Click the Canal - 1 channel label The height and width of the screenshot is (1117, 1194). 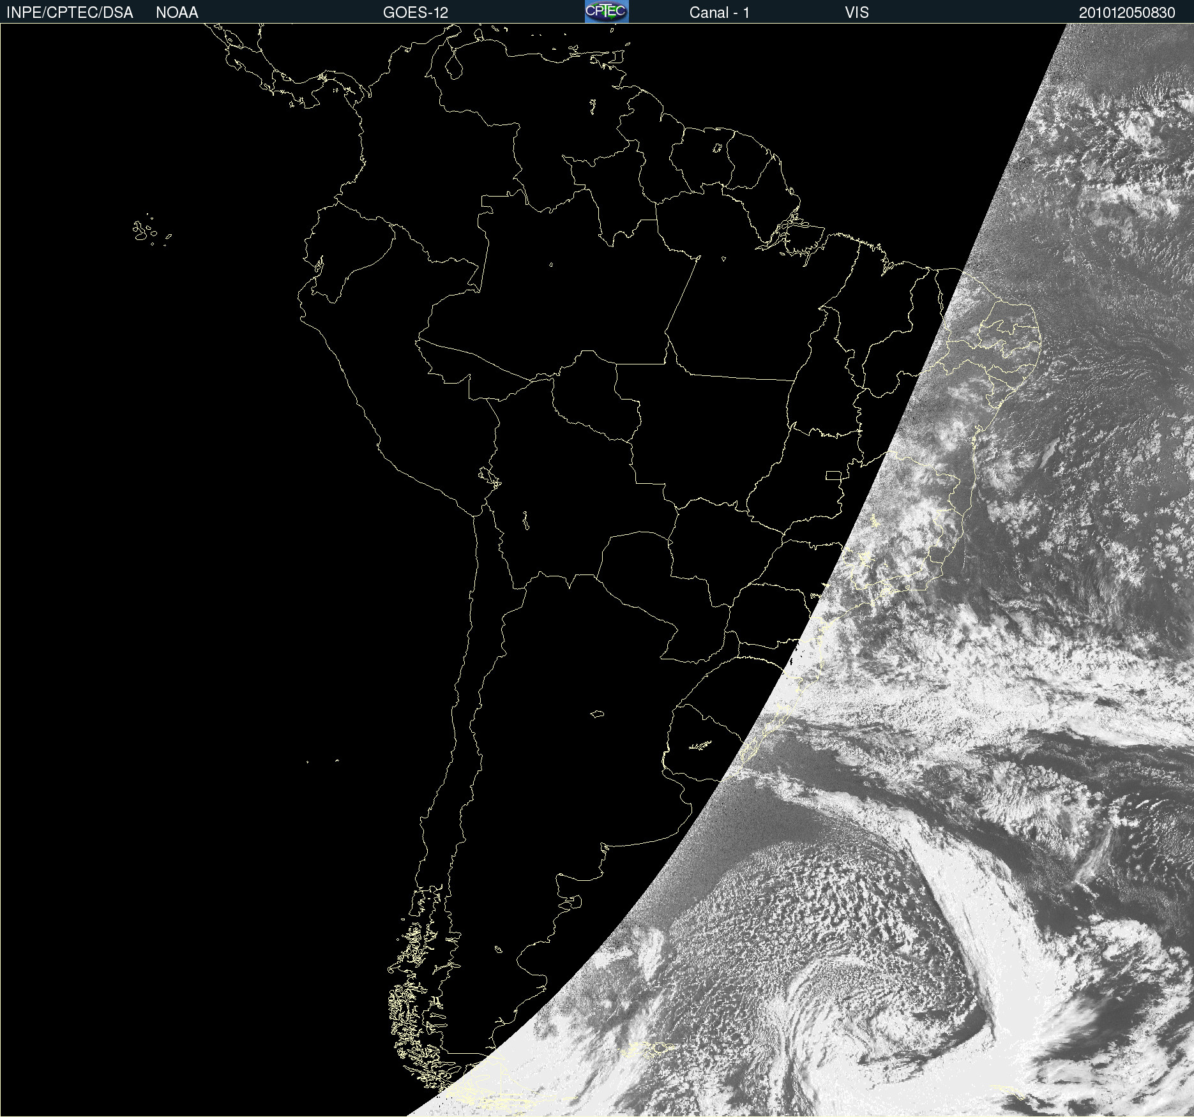point(719,13)
